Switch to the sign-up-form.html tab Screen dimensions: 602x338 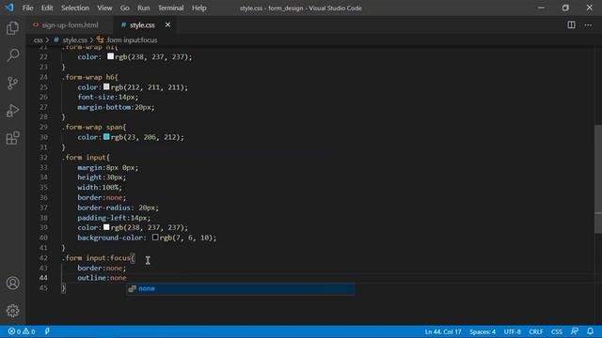pos(70,25)
